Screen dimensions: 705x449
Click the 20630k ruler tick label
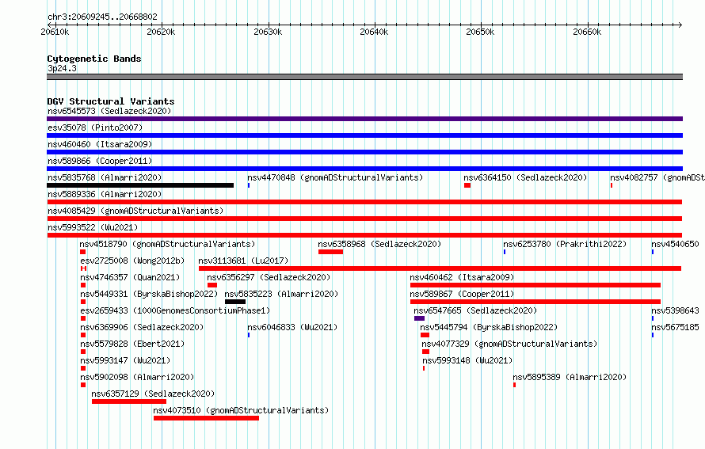(268, 32)
